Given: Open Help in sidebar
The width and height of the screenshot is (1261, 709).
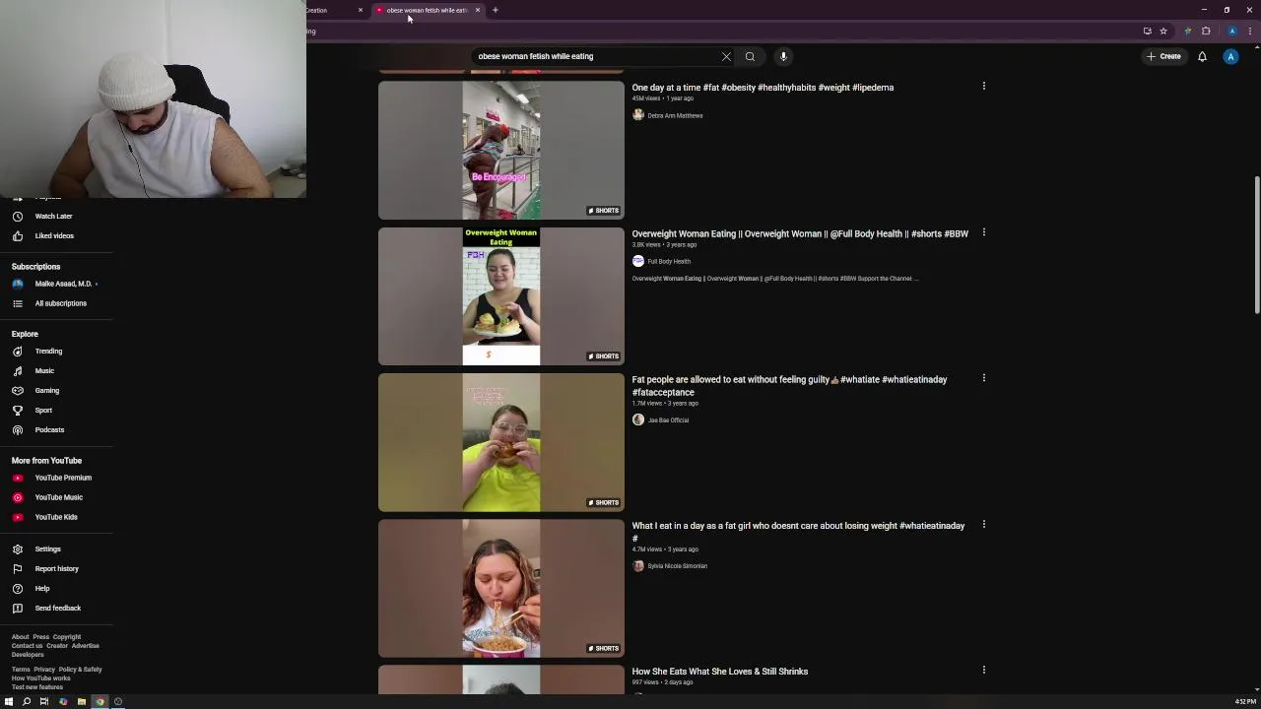Looking at the screenshot, I should [x=41, y=589].
